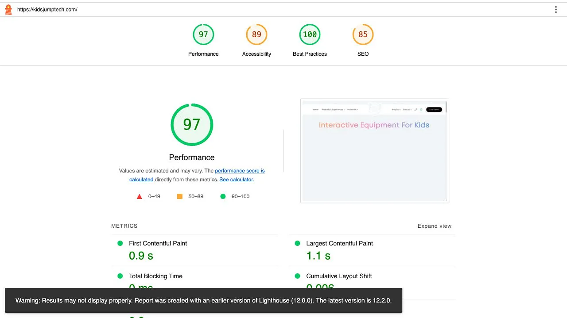The height and width of the screenshot is (318, 567).
Task: Open the three-dot overflow menu
Action: click(555, 9)
